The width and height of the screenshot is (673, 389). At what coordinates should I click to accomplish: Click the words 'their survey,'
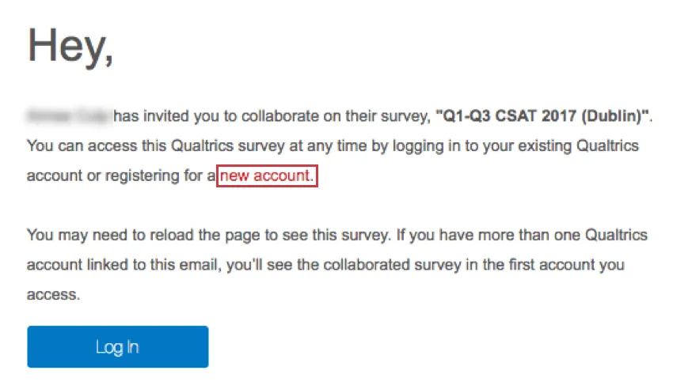click(392, 117)
